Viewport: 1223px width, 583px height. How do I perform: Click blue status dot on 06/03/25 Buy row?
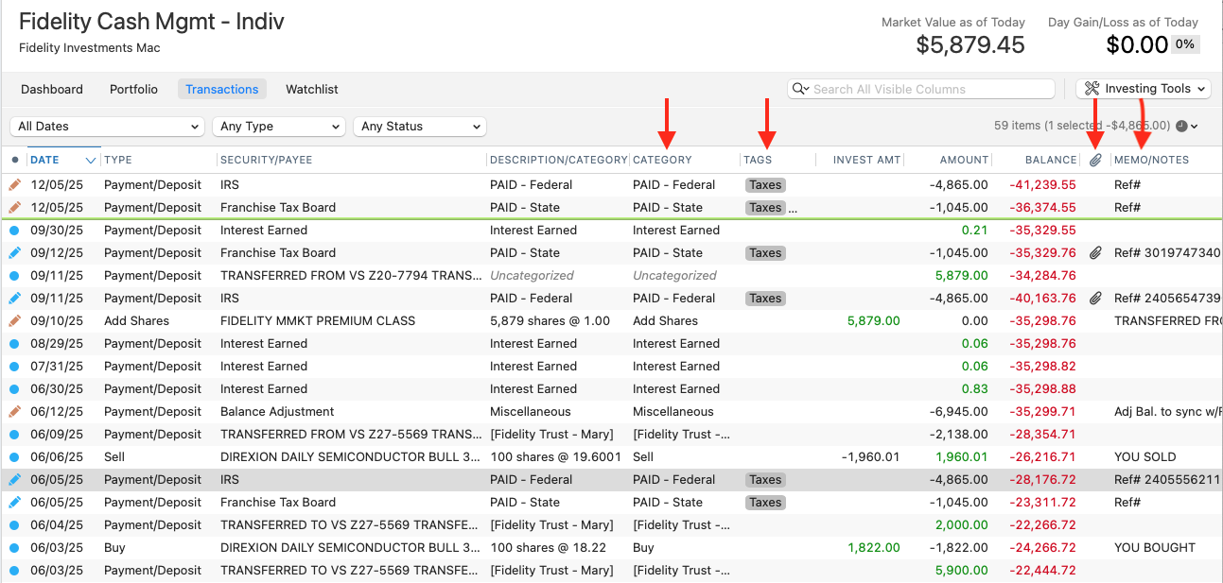14,548
